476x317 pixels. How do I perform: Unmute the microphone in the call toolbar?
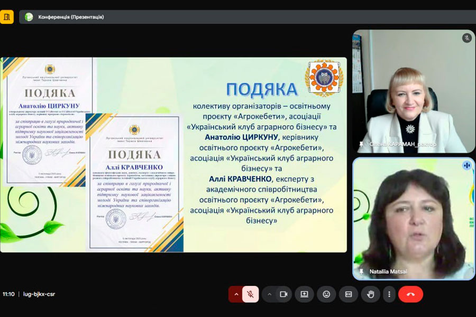click(250, 294)
